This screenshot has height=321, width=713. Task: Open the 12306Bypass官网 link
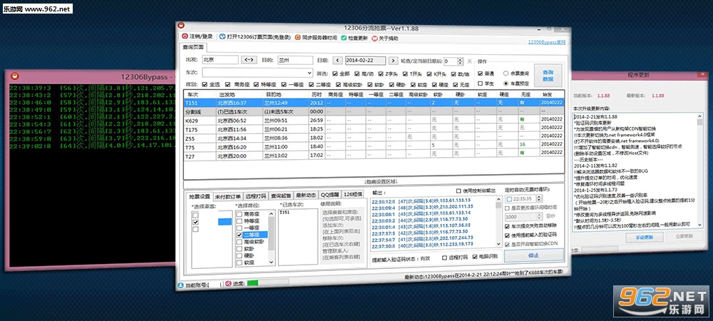click(x=547, y=42)
